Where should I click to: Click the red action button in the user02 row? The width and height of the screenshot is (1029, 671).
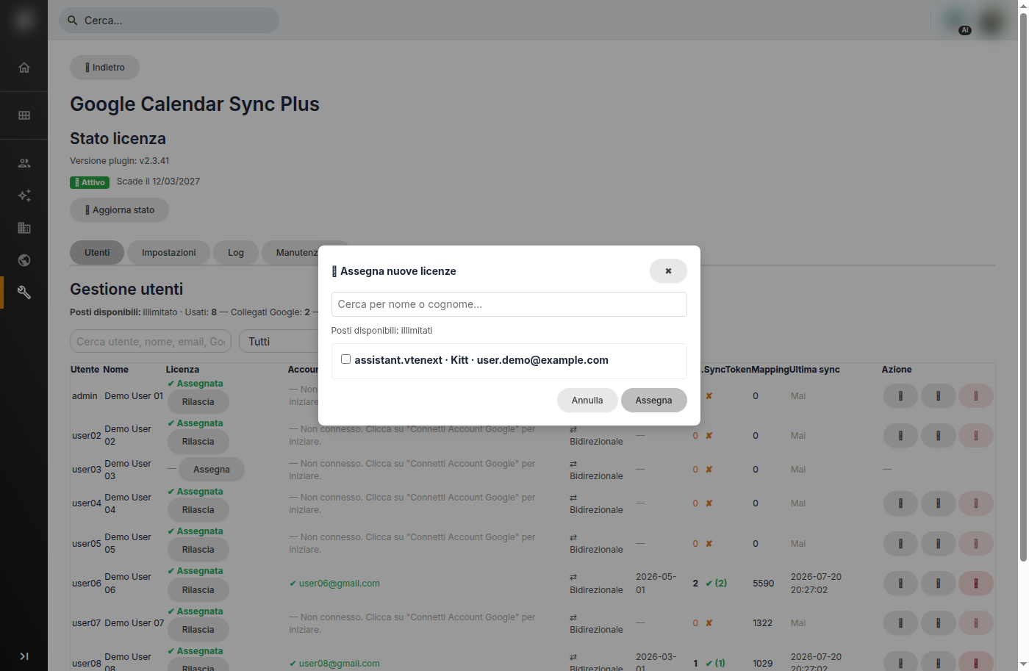(x=976, y=436)
